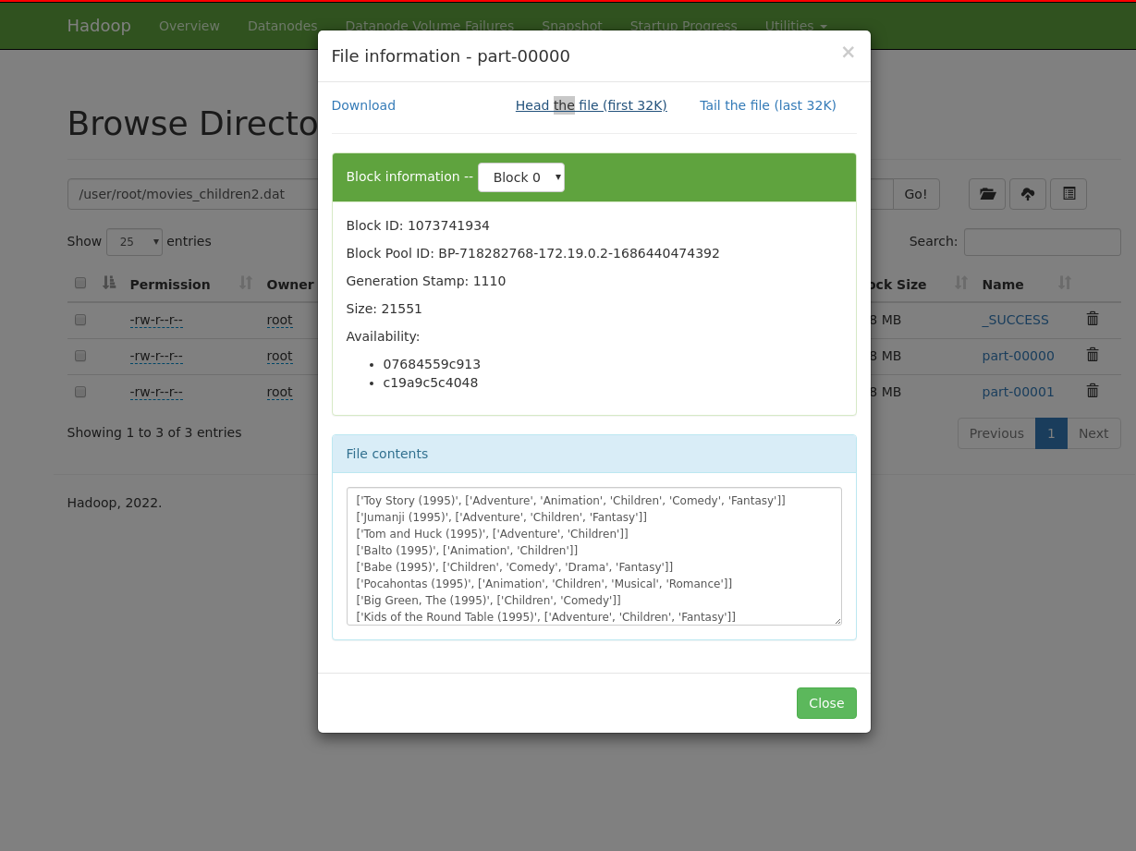Screen dimensions: 1136x851
Task: Open Datanode Volume Failures page
Action: 430,26
